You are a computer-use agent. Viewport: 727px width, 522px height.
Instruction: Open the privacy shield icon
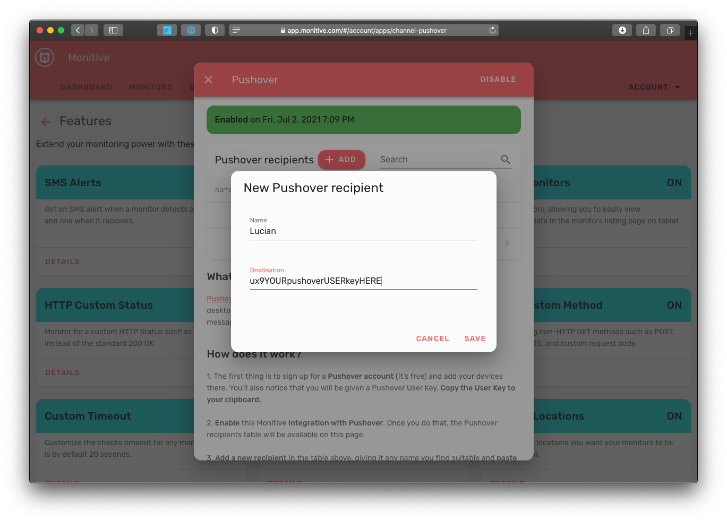215,30
